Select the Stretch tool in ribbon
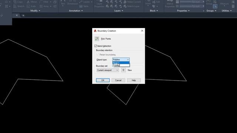 pos(19,6)
